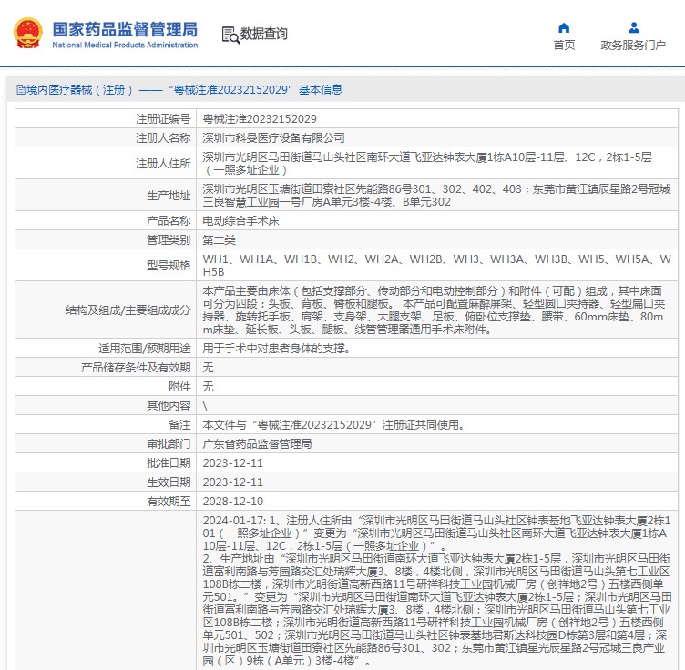Click the 审批部门 label

pyautogui.click(x=169, y=444)
